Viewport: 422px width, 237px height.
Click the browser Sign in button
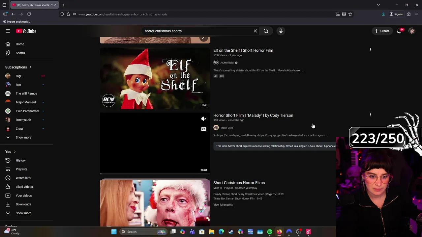pos(396,14)
